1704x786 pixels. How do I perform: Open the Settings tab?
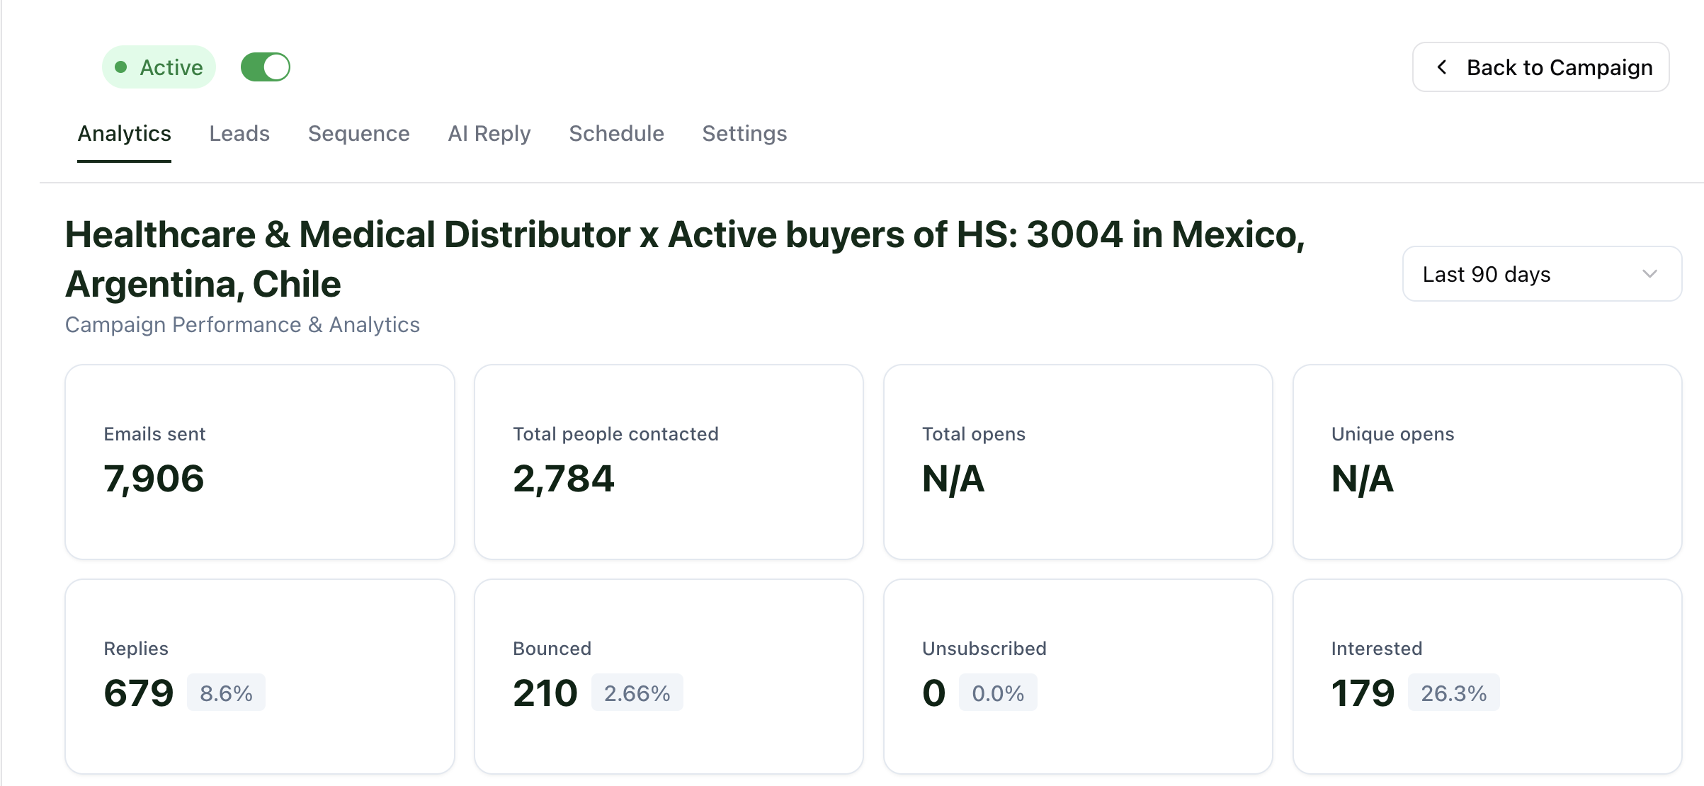(x=744, y=134)
